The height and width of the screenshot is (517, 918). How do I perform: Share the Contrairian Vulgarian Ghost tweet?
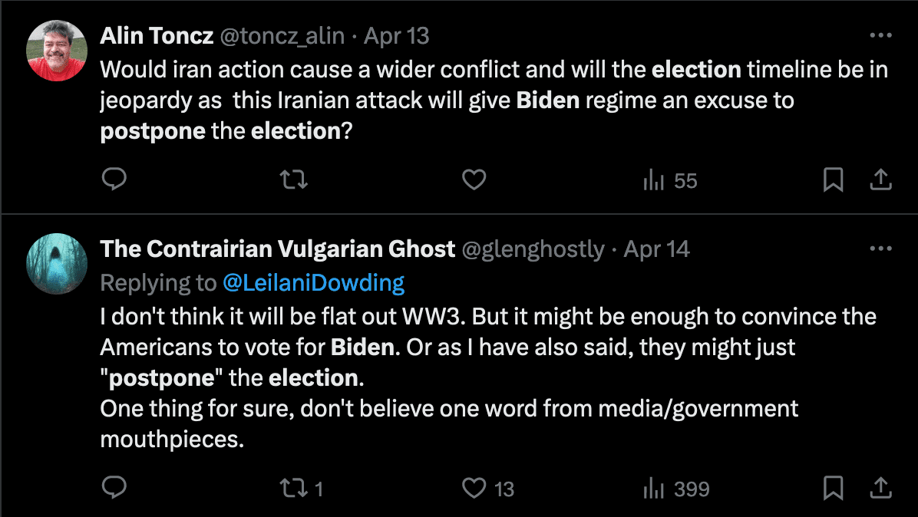pyautogui.click(x=880, y=488)
